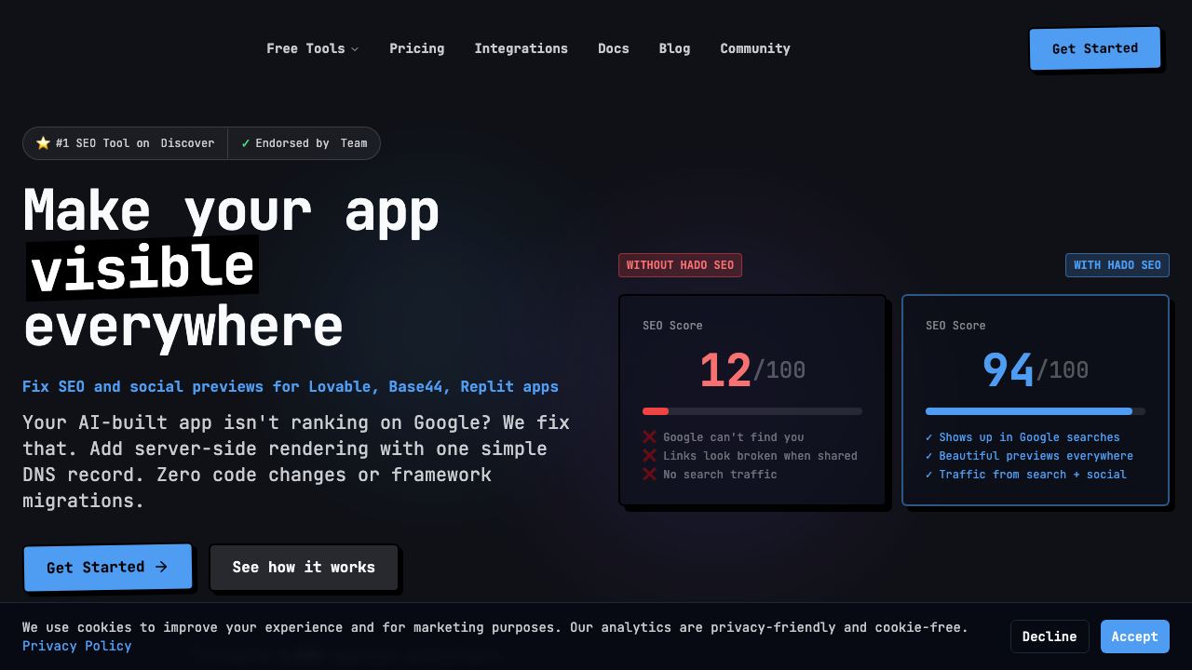Click the 12 SEO score number
Image resolution: width=1192 pixels, height=670 pixels.
(x=725, y=370)
